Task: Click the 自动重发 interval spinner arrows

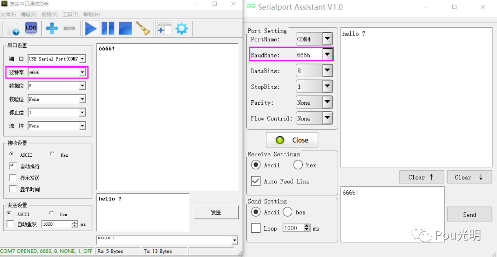Action: pos(75,224)
